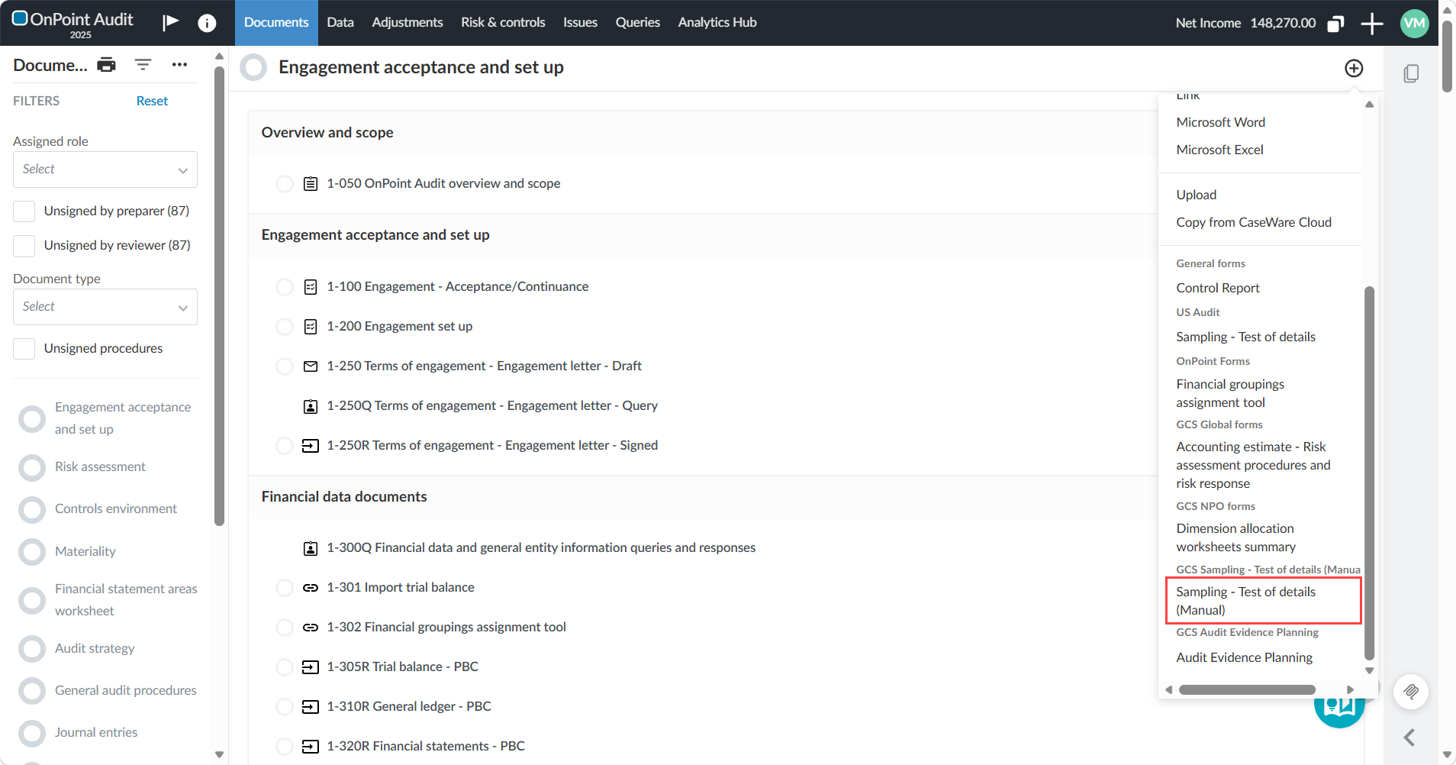Open the Document type dropdown

pyautogui.click(x=105, y=307)
